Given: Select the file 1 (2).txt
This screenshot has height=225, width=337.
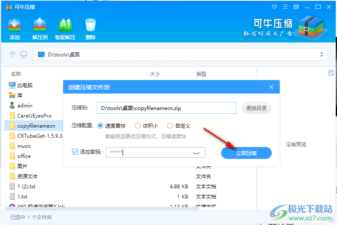Looking at the screenshot, I should point(23,186).
